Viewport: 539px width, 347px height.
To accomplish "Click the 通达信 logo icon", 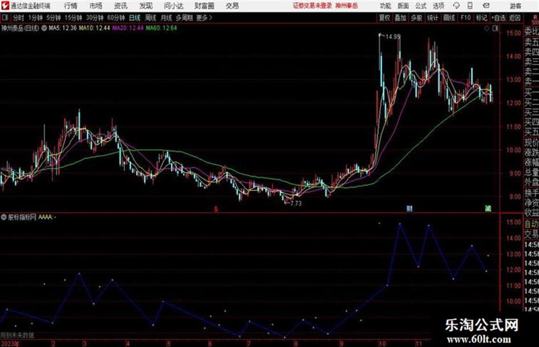I will coord(5,6).
